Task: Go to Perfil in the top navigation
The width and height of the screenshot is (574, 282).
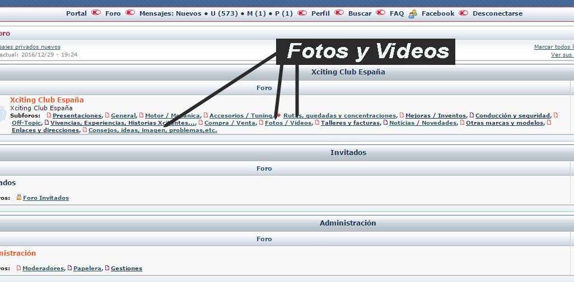Action: tap(320, 13)
